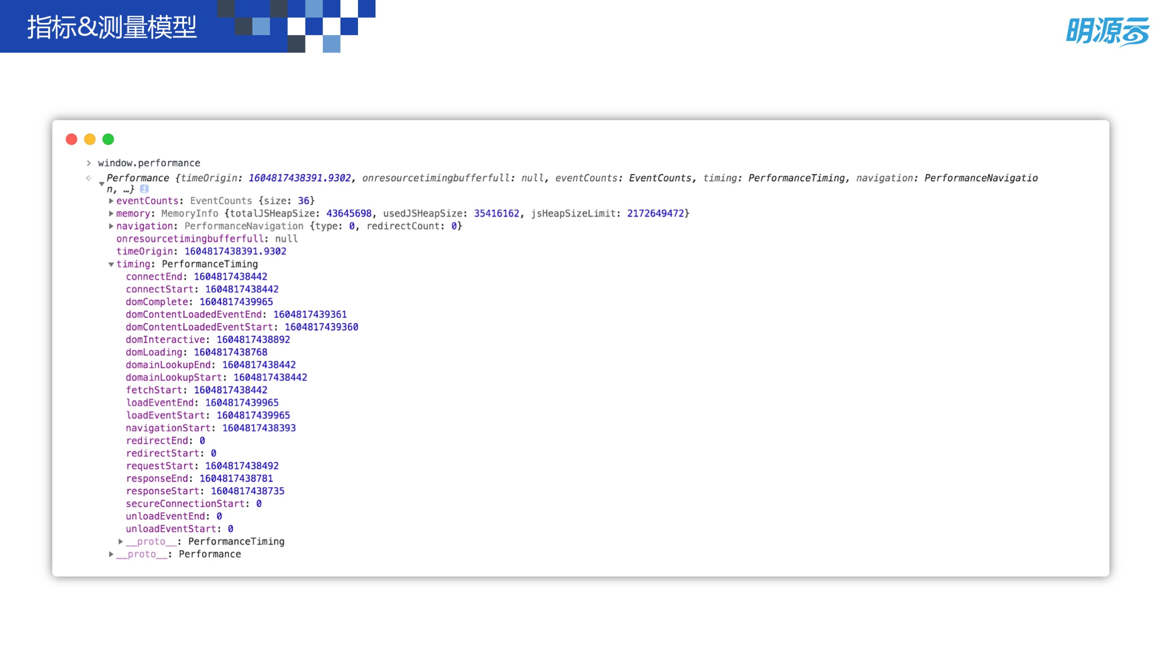Click the EventCounts size value 36

(x=303, y=201)
